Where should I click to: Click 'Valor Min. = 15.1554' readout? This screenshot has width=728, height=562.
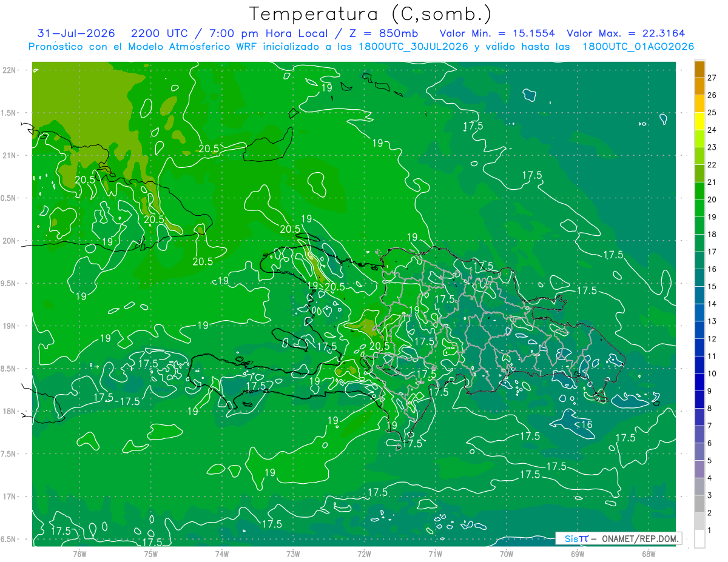[498, 33]
